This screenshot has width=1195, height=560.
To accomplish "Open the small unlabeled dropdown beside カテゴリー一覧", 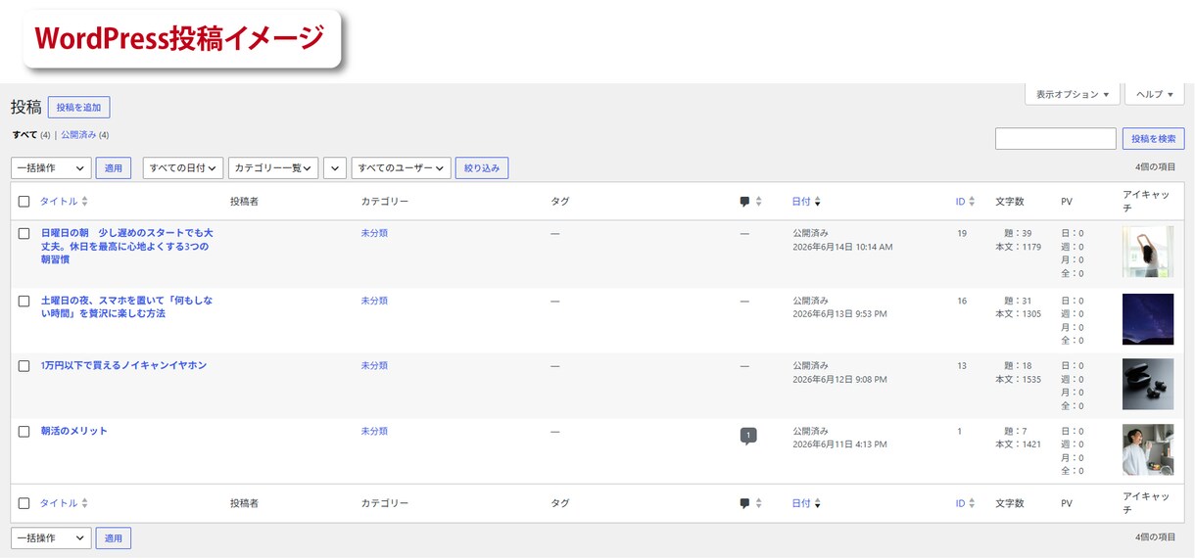I will 335,168.
